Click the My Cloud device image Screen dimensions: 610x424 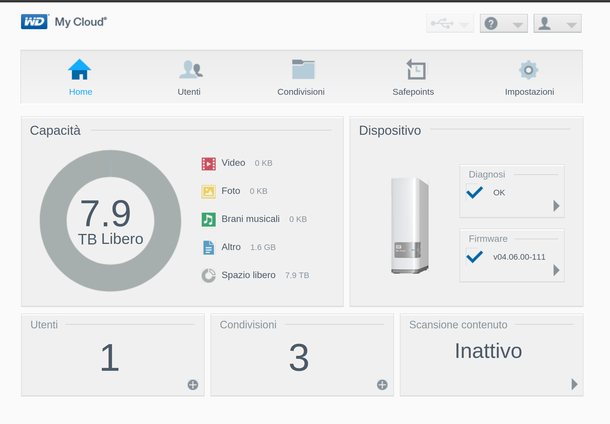[409, 225]
